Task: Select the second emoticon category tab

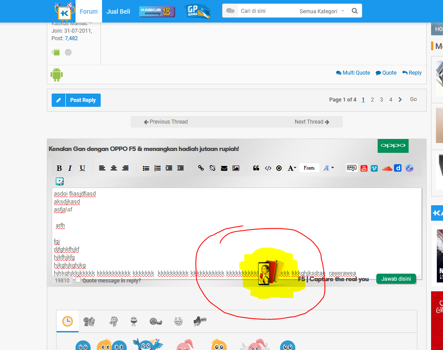Action: click(x=89, y=321)
